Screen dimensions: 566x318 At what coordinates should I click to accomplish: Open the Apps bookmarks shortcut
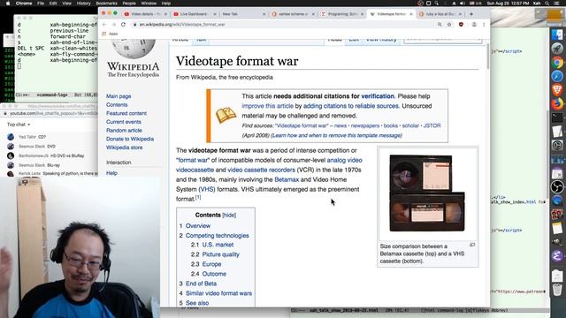pyautogui.click(x=111, y=34)
